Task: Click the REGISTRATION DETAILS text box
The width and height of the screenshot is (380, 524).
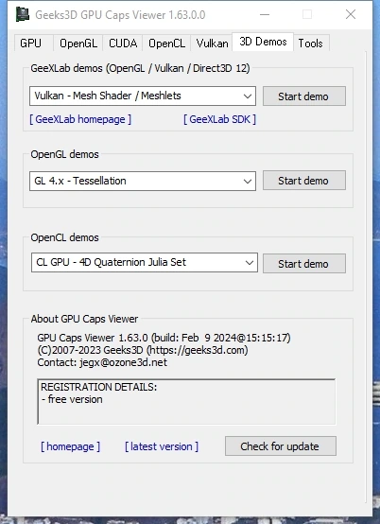Action: tap(186, 402)
